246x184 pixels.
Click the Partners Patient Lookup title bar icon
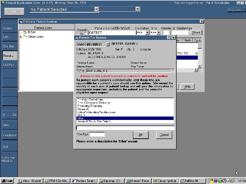21,21
